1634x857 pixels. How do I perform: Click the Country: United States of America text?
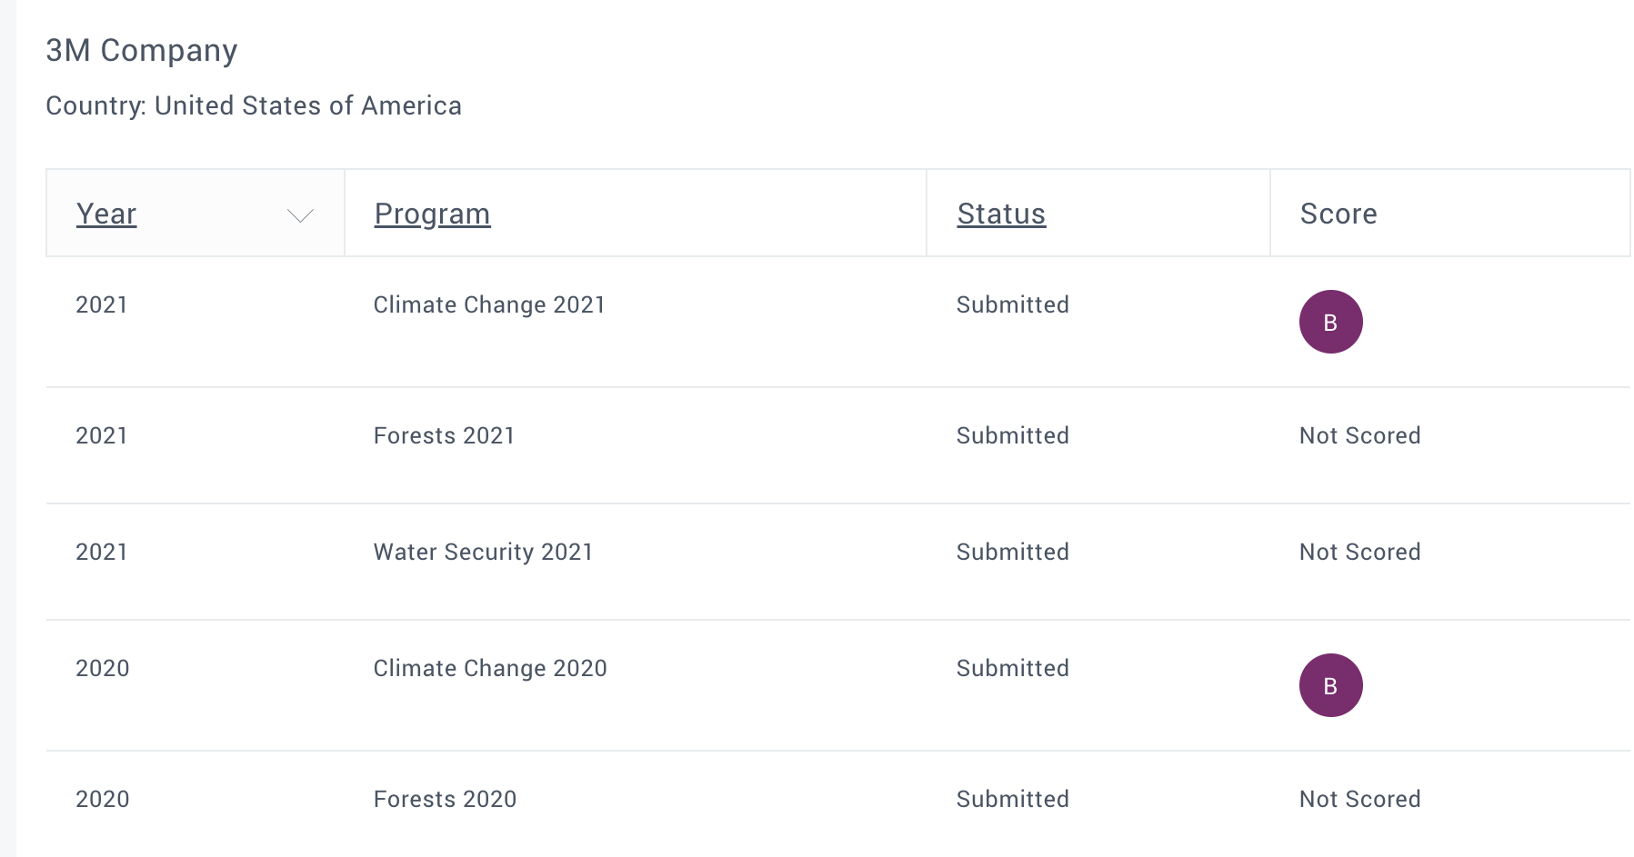pos(254,105)
